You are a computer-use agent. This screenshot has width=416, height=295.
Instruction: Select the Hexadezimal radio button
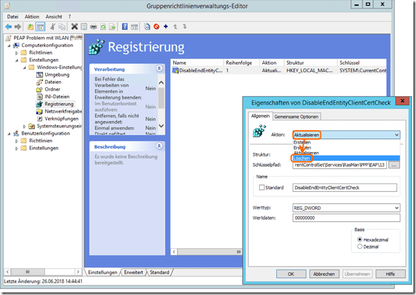(360, 238)
